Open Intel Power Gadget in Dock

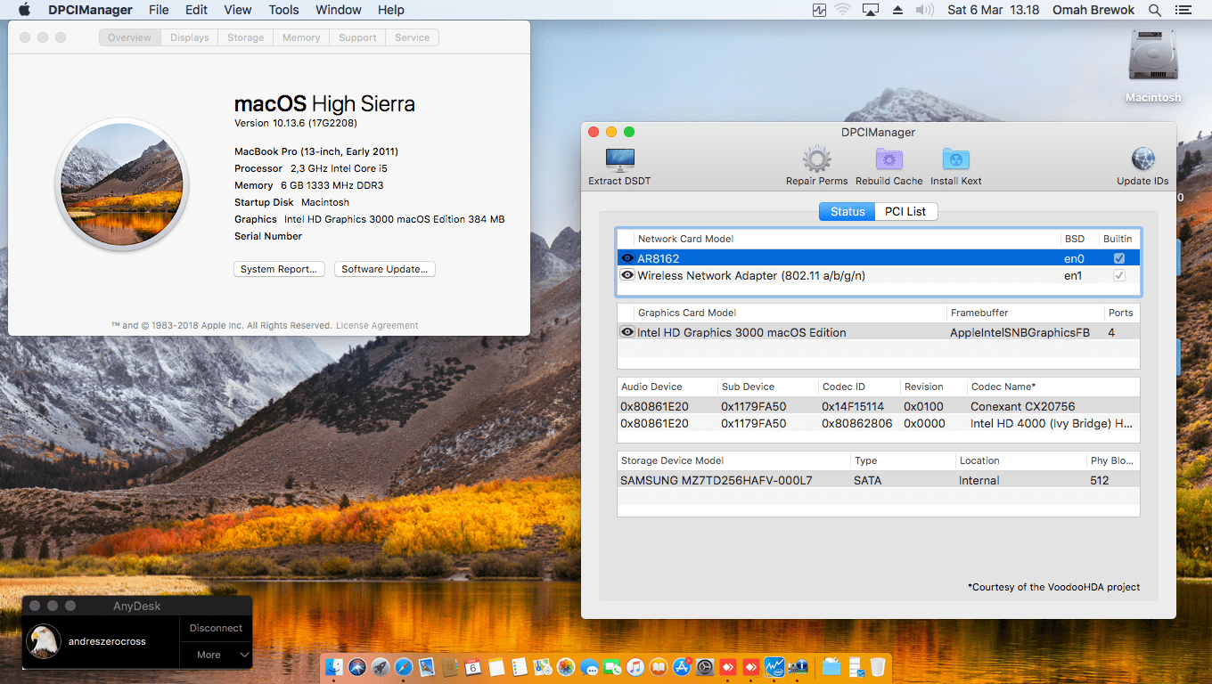pyautogui.click(x=774, y=667)
